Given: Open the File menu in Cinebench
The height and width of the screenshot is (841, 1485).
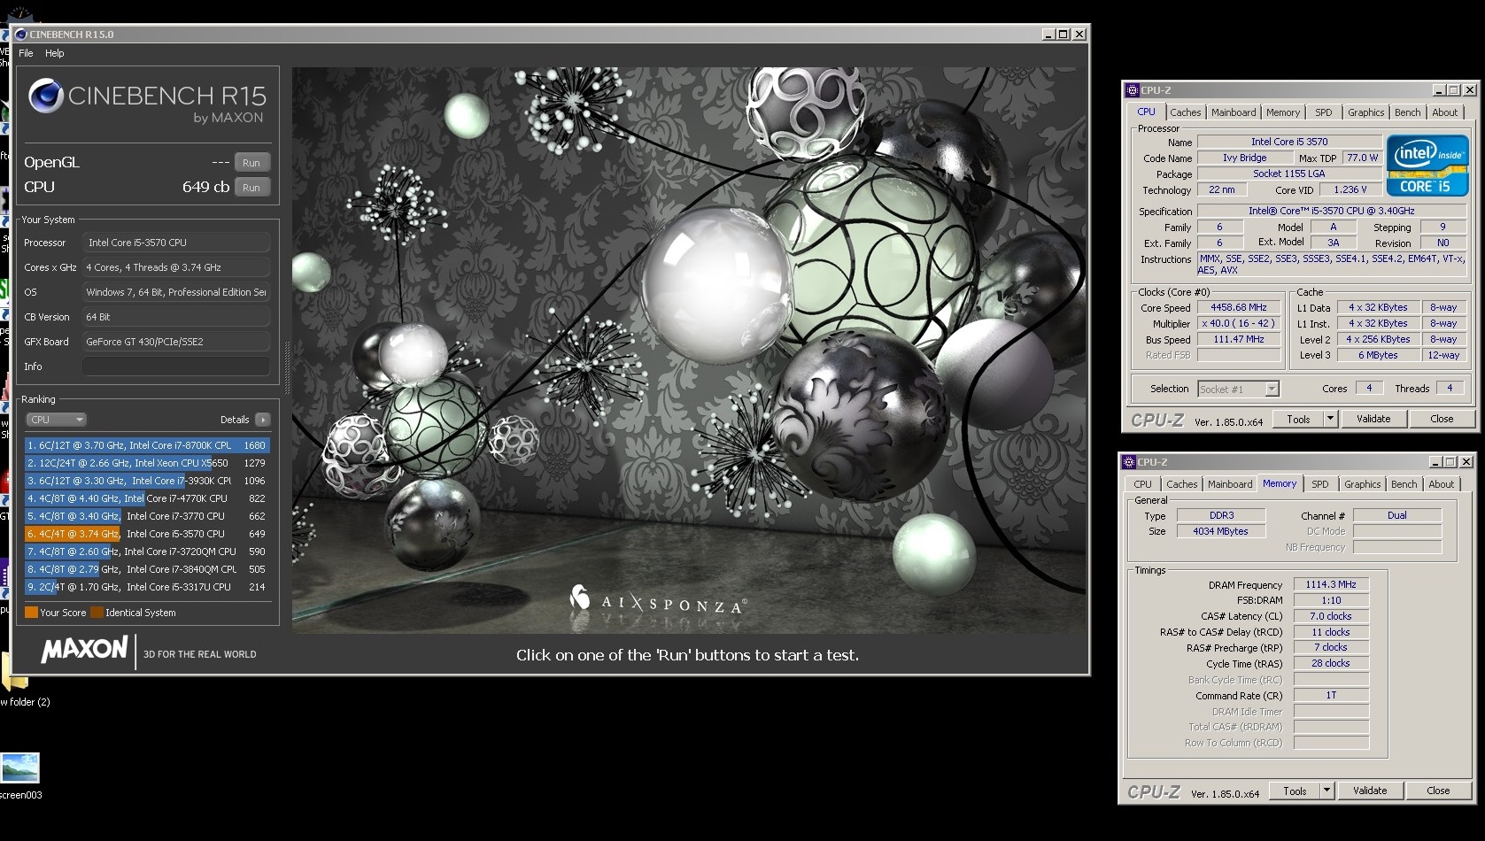Looking at the screenshot, I should click(x=27, y=53).
